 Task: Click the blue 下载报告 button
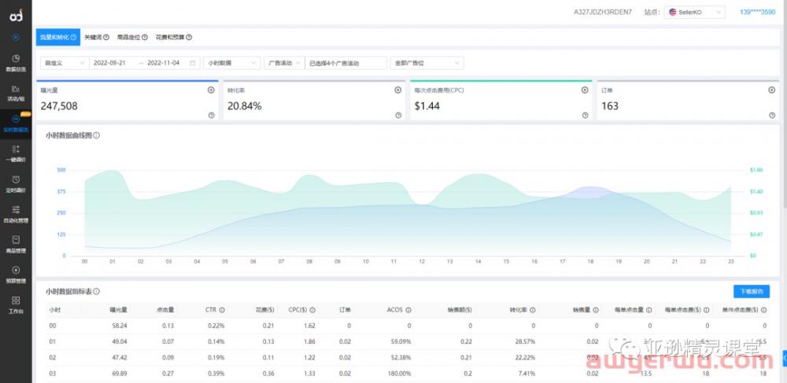[x=752, y=291]
